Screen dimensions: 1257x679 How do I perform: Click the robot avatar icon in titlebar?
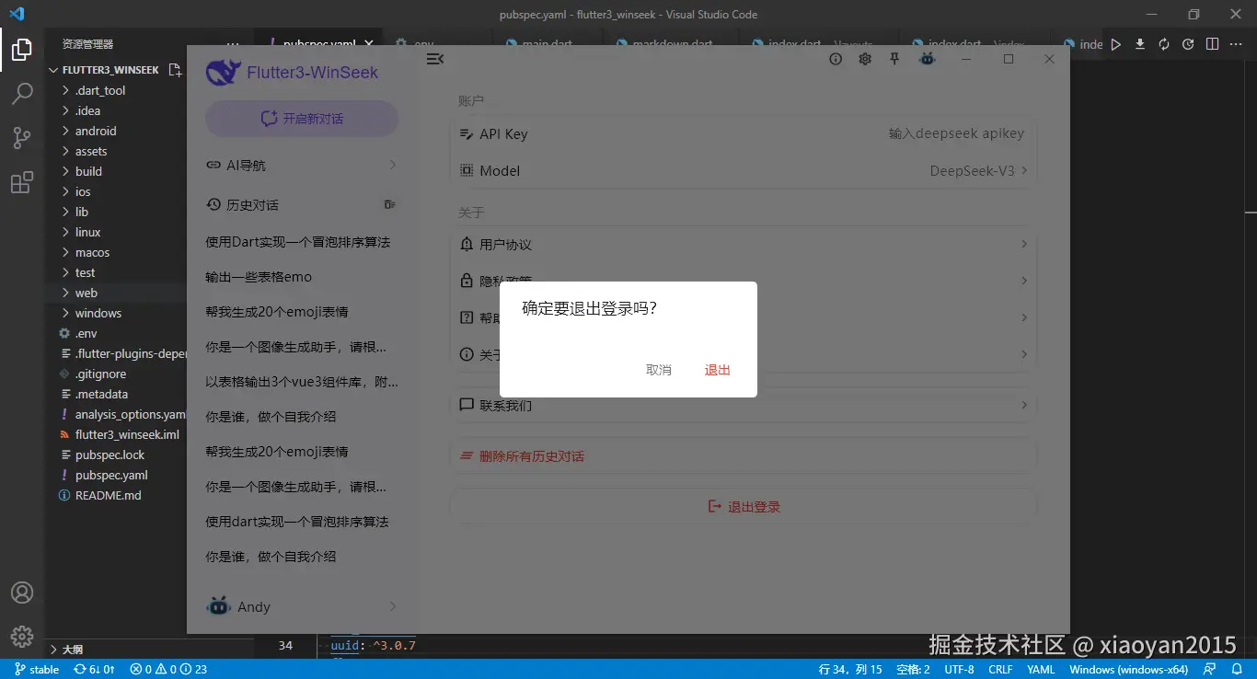click(x=927, y=58)
